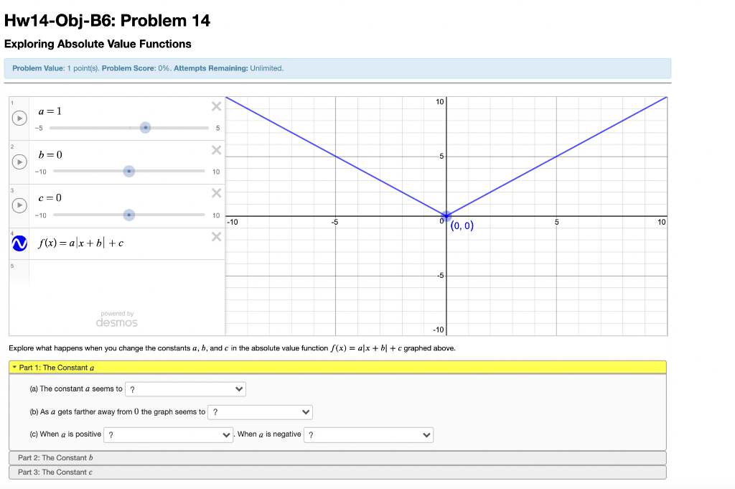Toggle expression row 1's play control
This screenshot has height=489, width=735.
tap(19, 118)
